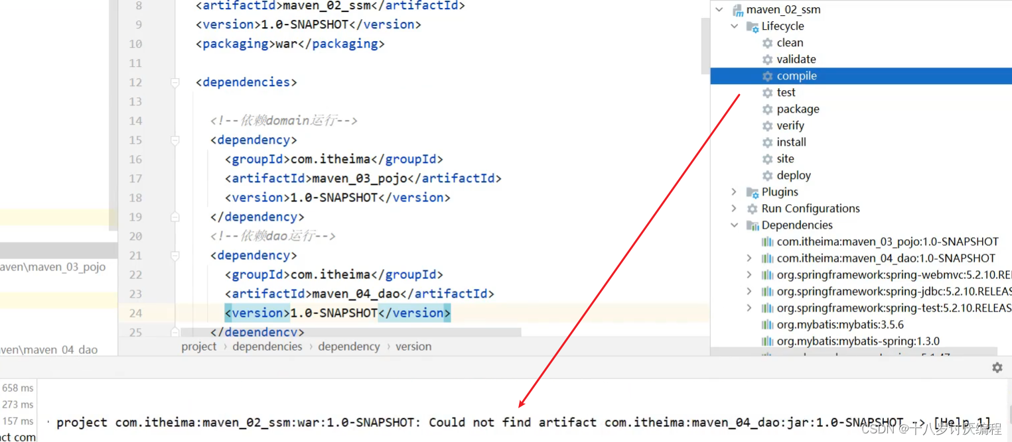Click the 658 ms timing entry
This screenshot has height=442, width=1012.
[17, 388]
